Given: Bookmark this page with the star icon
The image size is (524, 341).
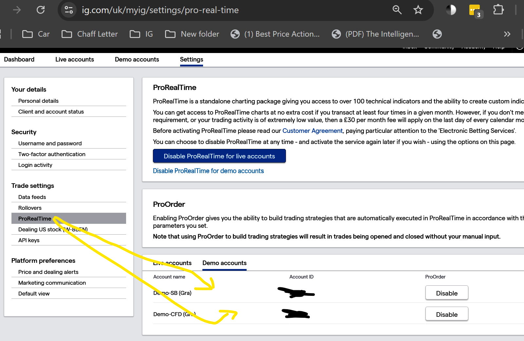Looking at the screenshot, I should (418, 10).
